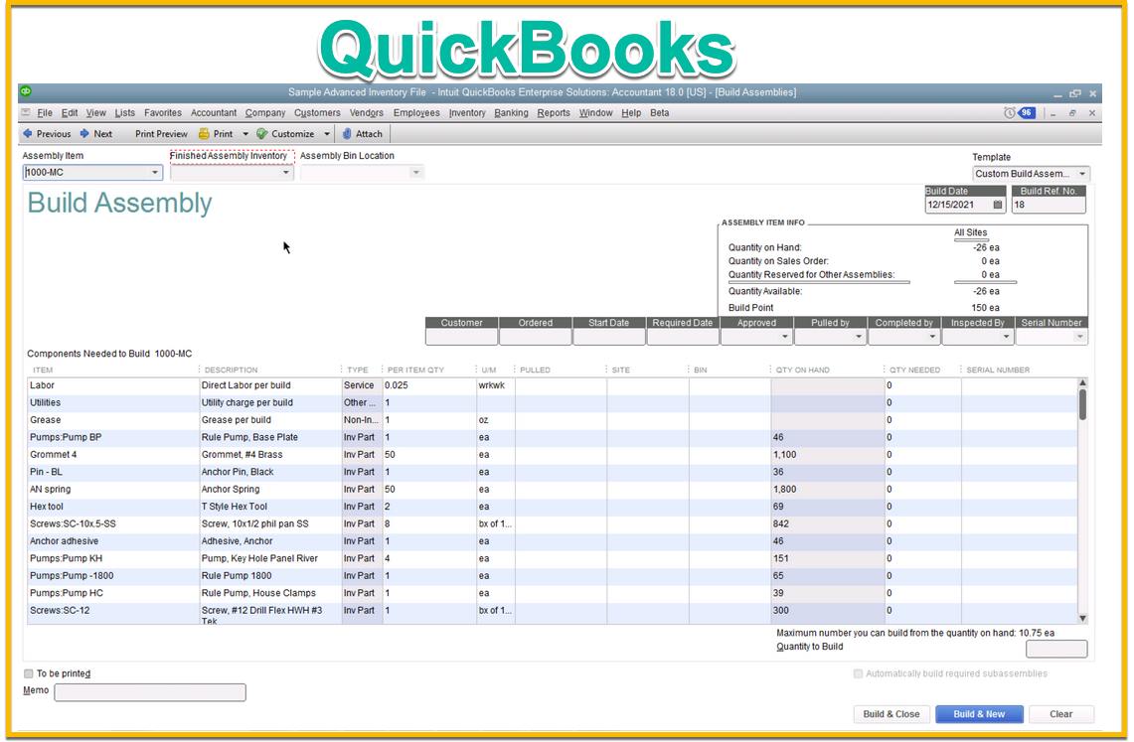
Task: Click the components list scroll down arrow
Action: point(1082,619)
